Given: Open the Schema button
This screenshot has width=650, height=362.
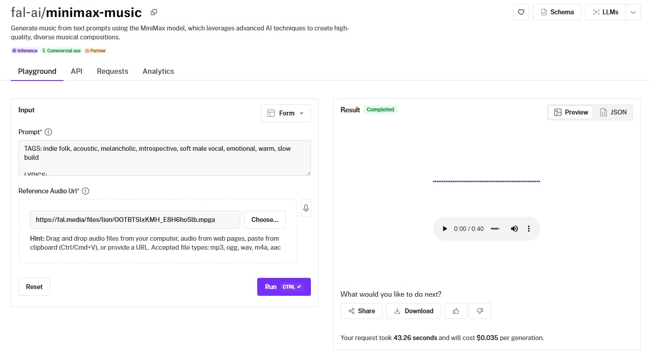Looking at the screenshot, I should (557, 12).
